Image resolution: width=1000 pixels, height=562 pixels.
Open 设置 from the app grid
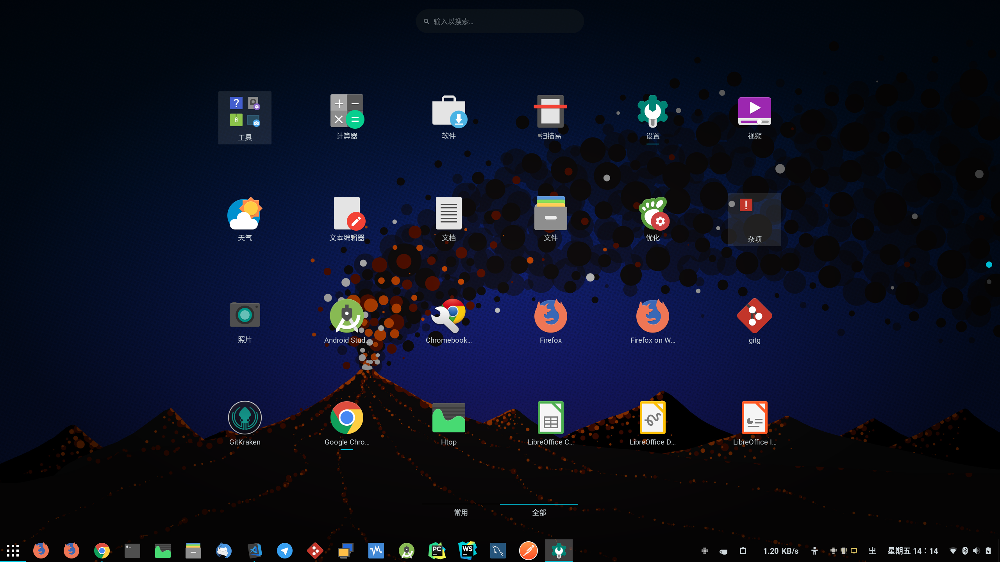click(x=653, y=117)
